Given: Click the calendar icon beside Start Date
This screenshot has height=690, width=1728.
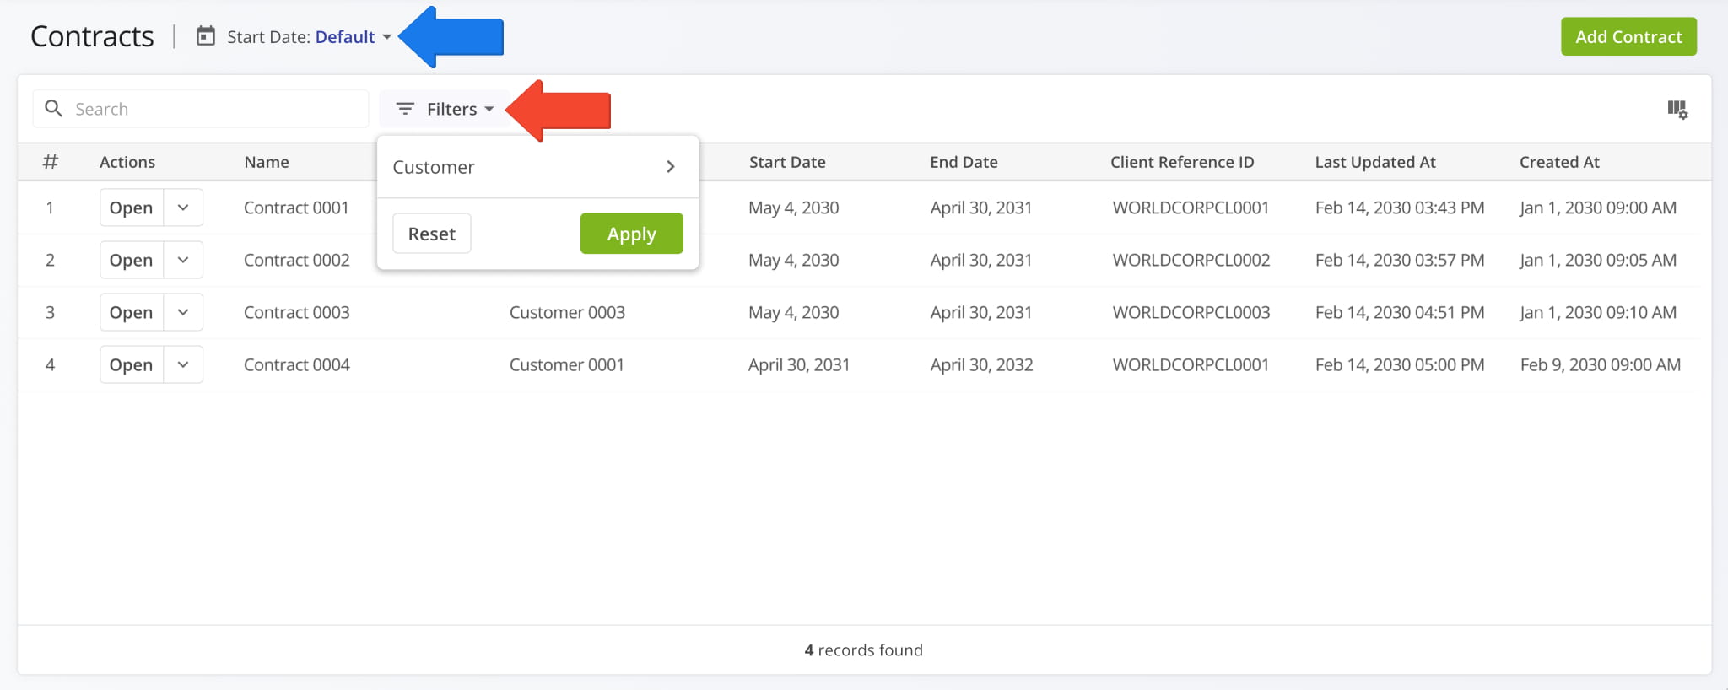Looking at the screenshot, I should 206,36.
